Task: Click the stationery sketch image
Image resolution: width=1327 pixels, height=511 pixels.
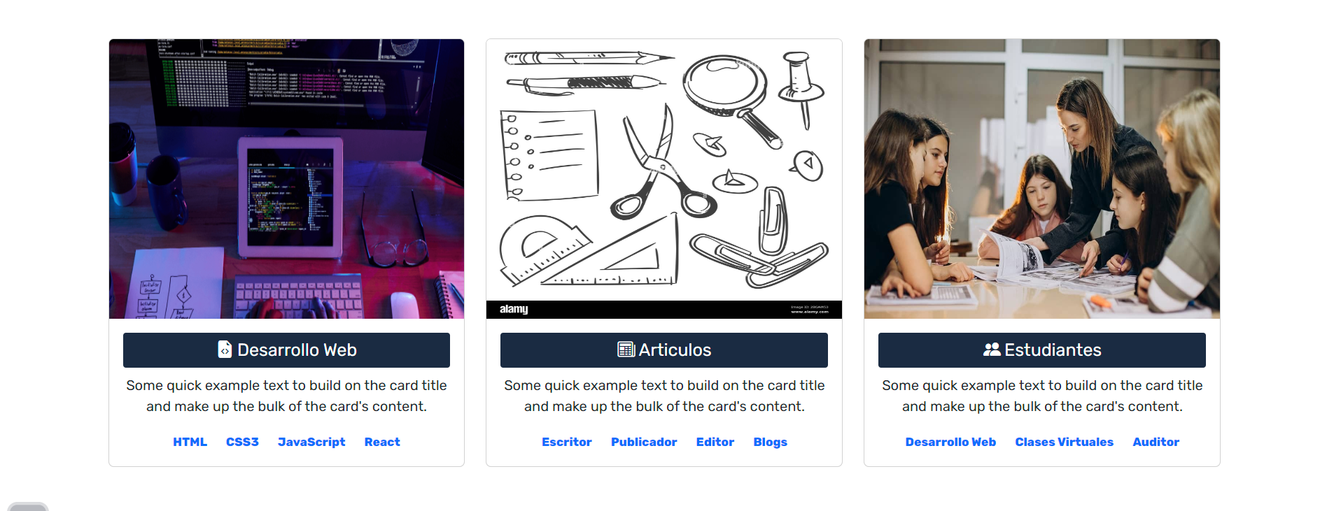Action: point(664,179)
